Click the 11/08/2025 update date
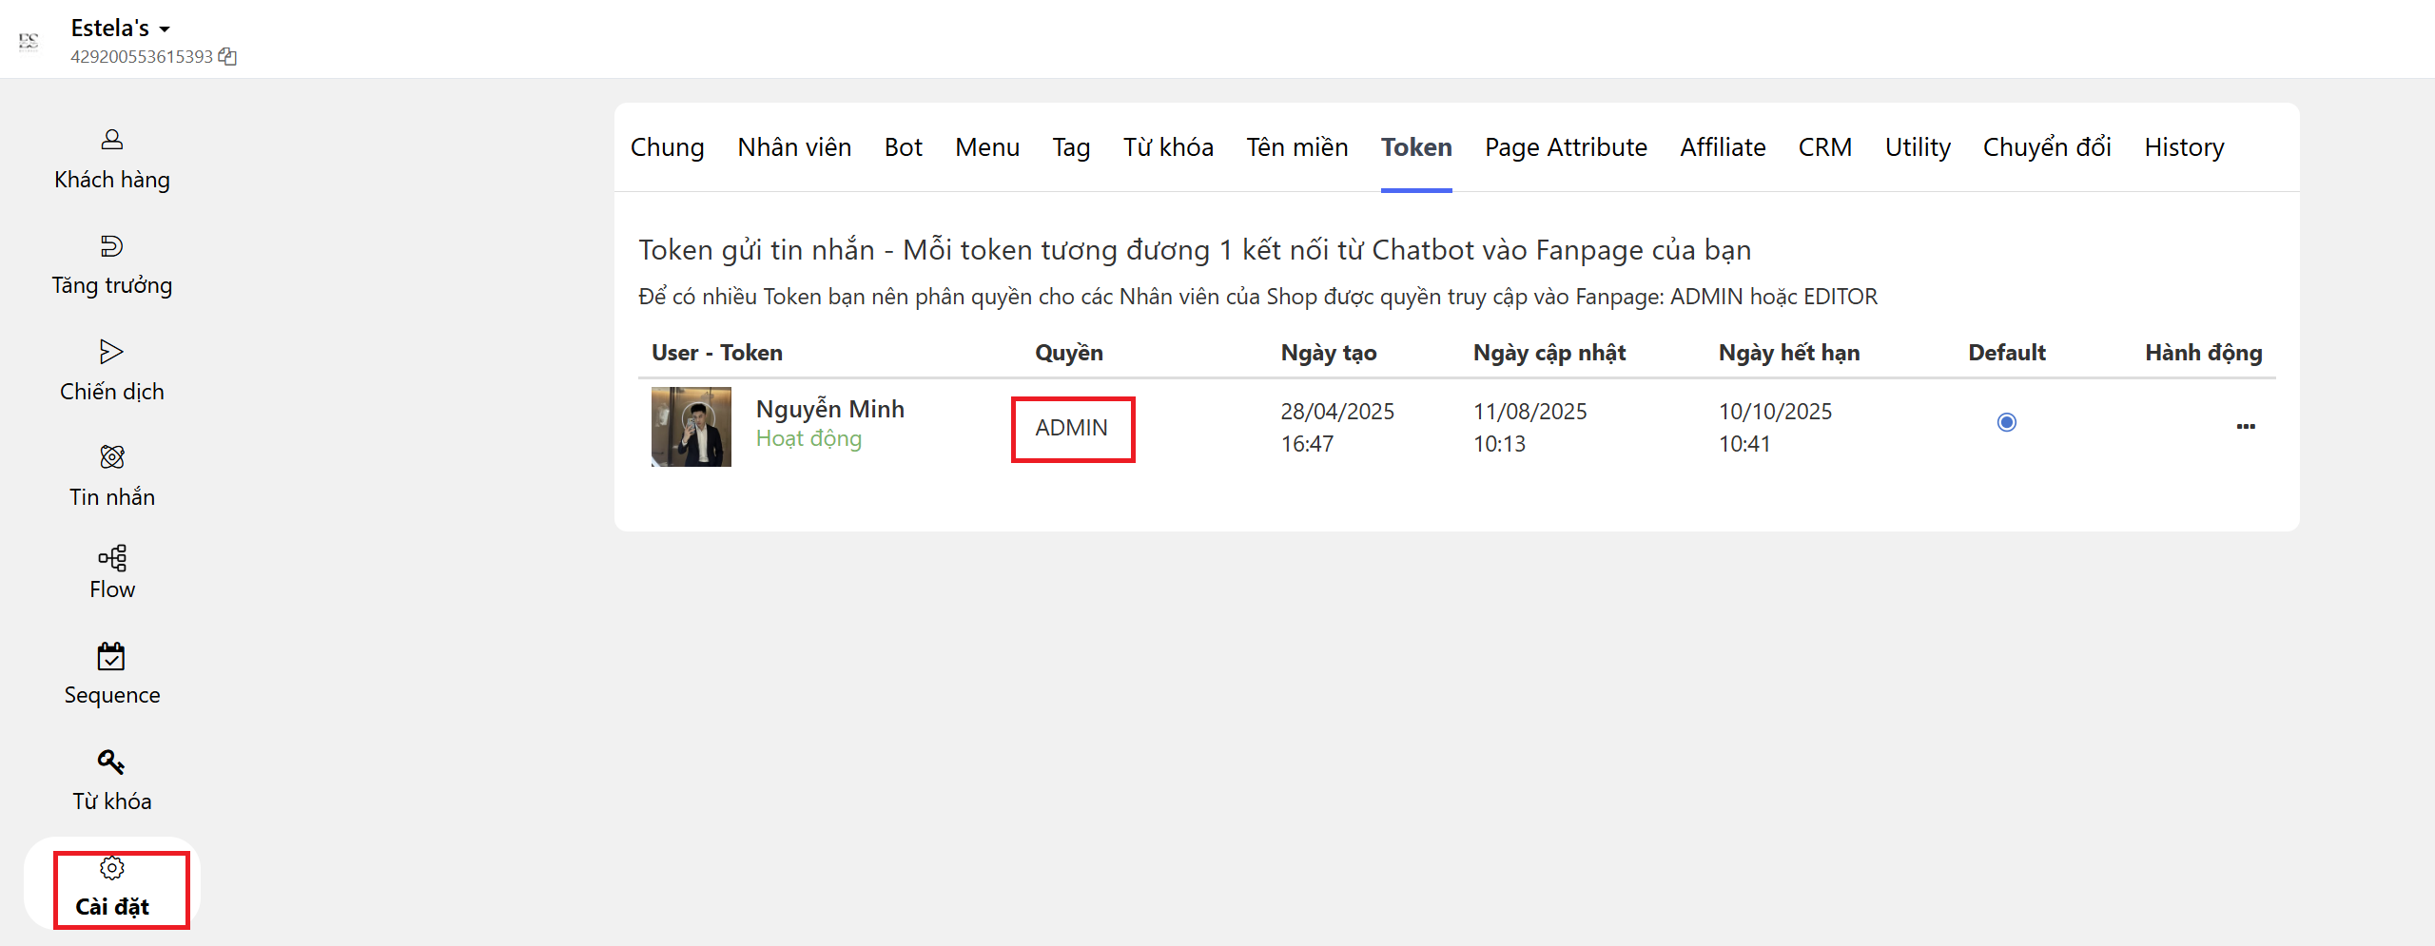 pos(1529,412)
